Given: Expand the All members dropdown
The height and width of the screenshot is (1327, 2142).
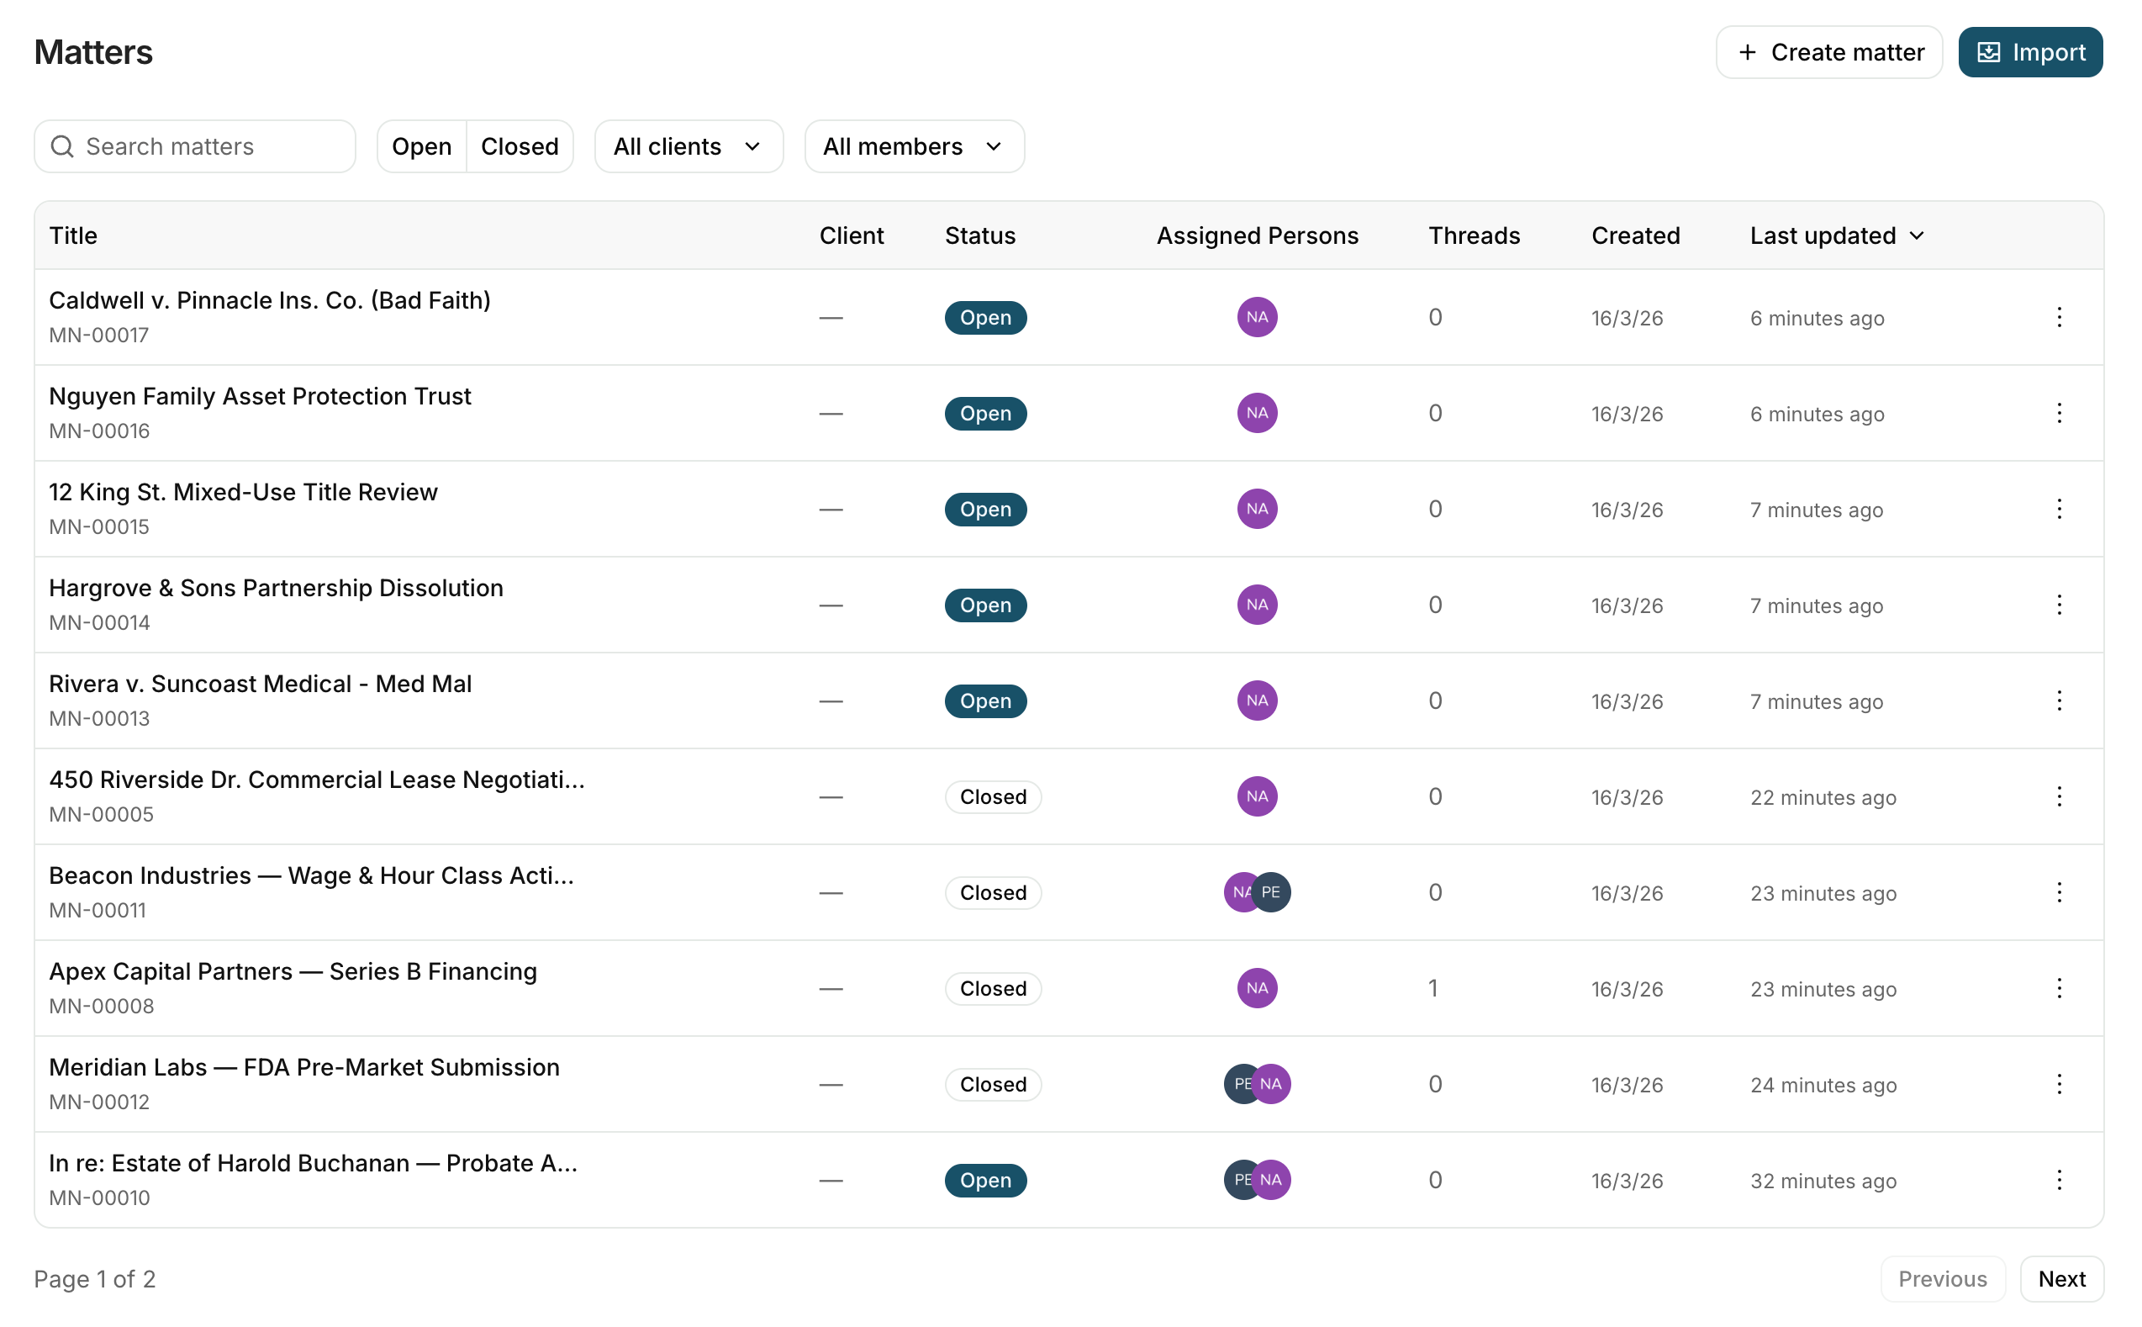Looking at the screenshot, I should point(913,146).
